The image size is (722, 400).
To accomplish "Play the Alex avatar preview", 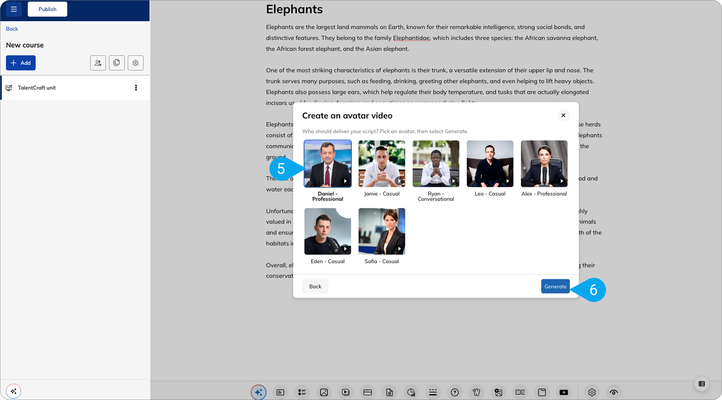I will 562,181.
